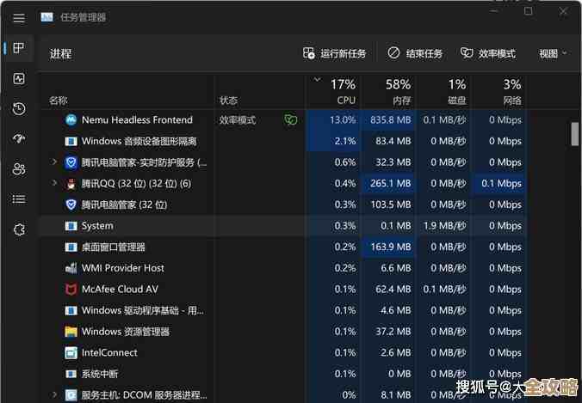This screenshot has height=403, width=582.
Task: Expand the 服务主机: DCOM process group
Action: coord(54,394)
